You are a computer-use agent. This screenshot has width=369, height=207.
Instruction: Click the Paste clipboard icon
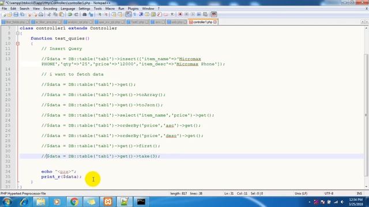click(62, 14)
